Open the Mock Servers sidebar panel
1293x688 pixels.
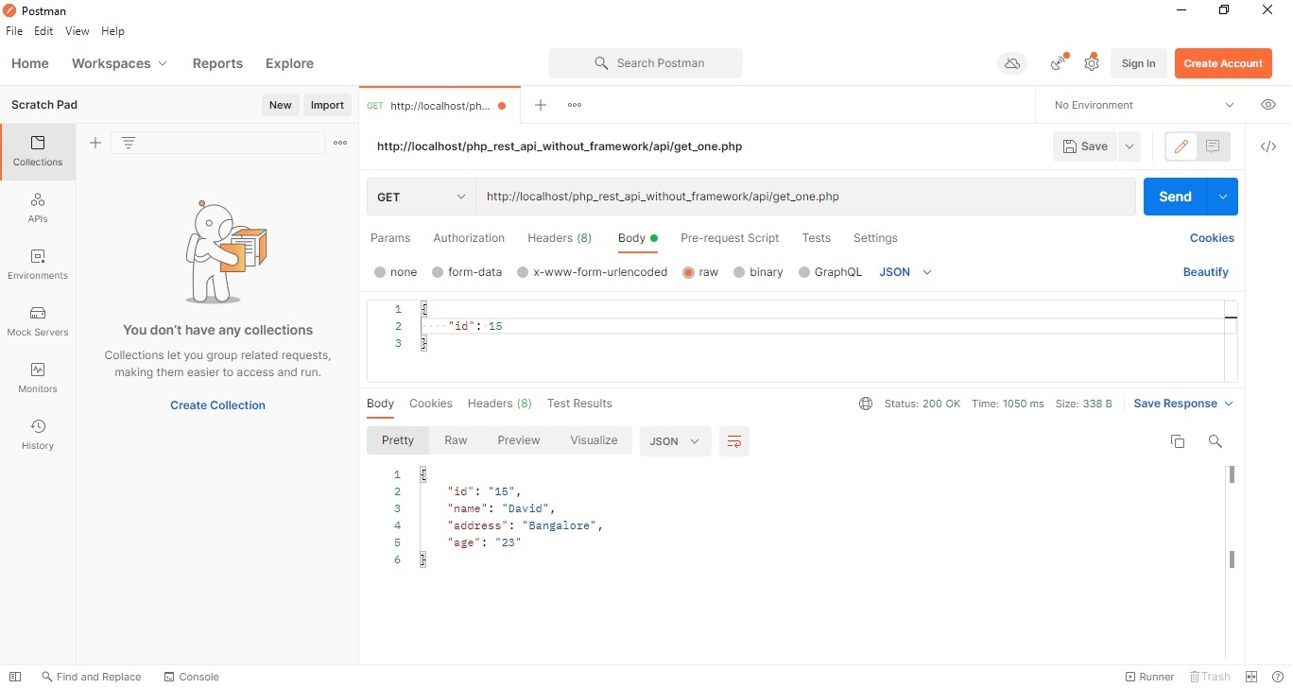tap(38, 320)
